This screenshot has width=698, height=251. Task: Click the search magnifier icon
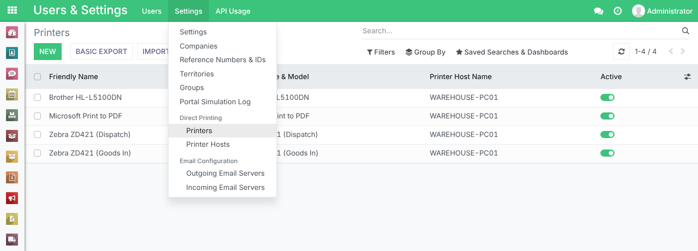(686, 31)
